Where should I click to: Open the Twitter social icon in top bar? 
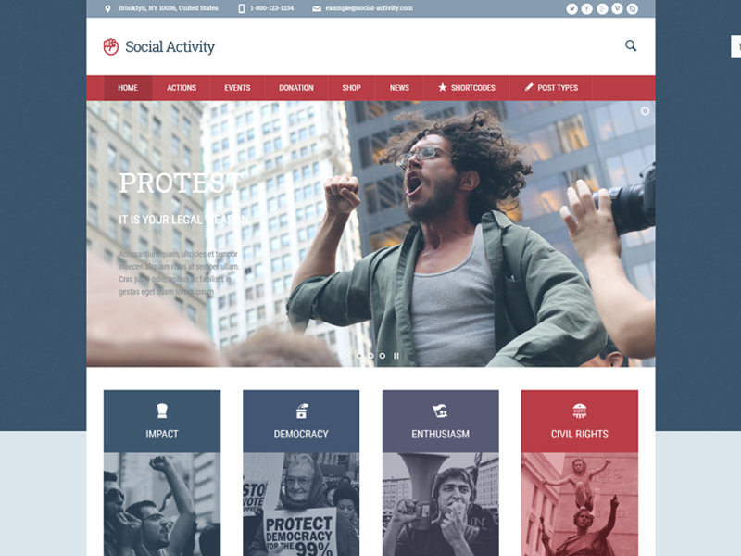[571, 9]
